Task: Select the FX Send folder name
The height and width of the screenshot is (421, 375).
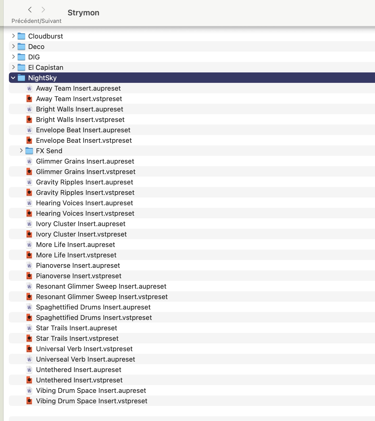Action: click(x=49, y=151)
